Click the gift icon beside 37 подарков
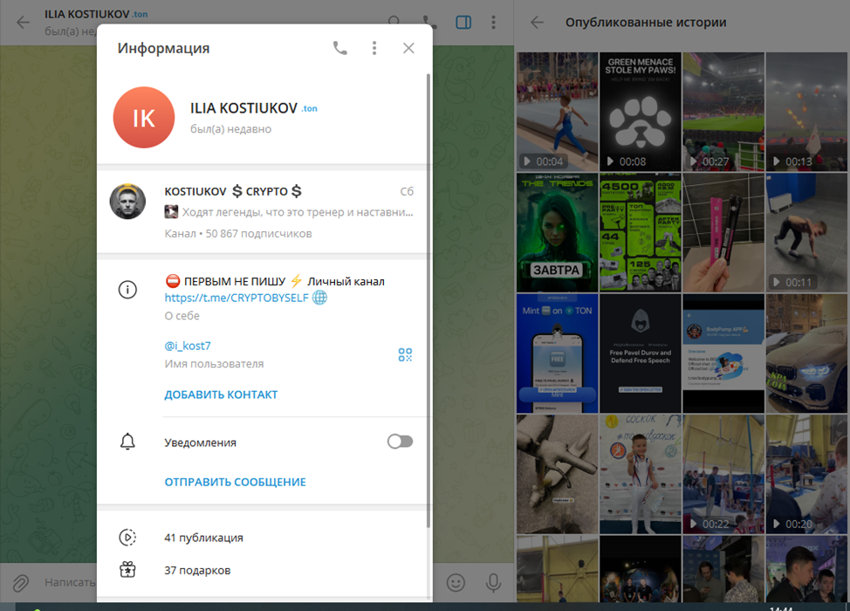The image size is (850, 611). pos(127,570)
